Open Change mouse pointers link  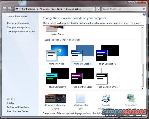coord(19,27)
